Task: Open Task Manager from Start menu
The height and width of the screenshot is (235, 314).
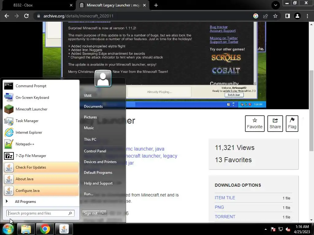Action: coord(41,121)
